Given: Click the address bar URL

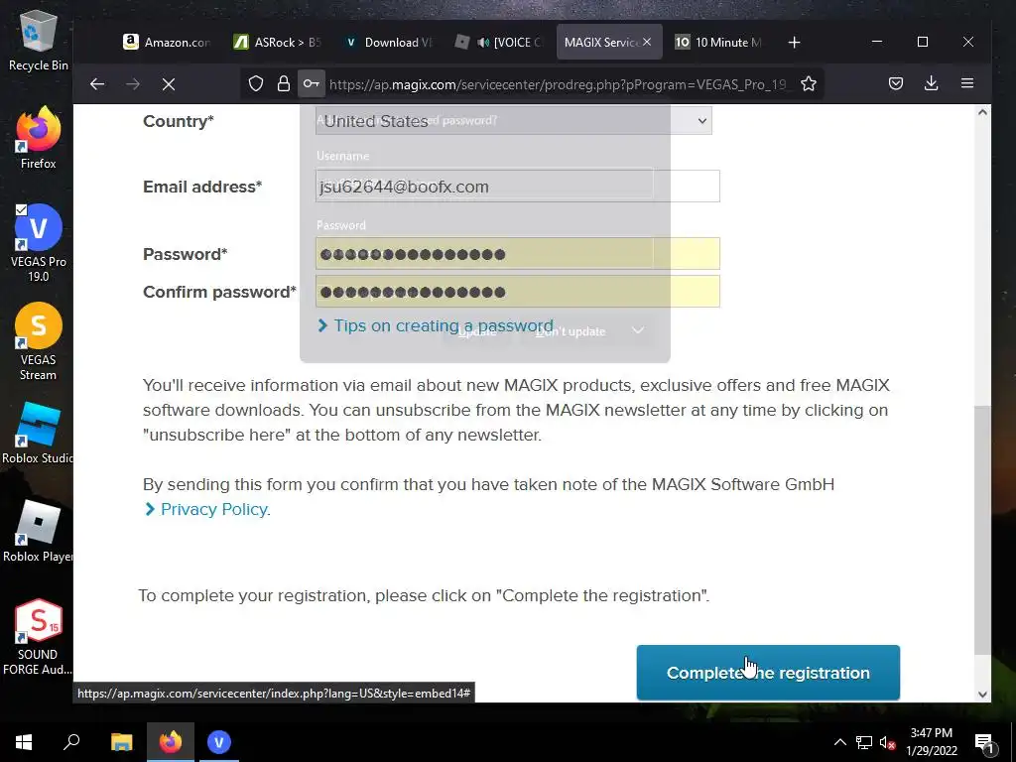Looking at the screenshot, I should (558, 84).
